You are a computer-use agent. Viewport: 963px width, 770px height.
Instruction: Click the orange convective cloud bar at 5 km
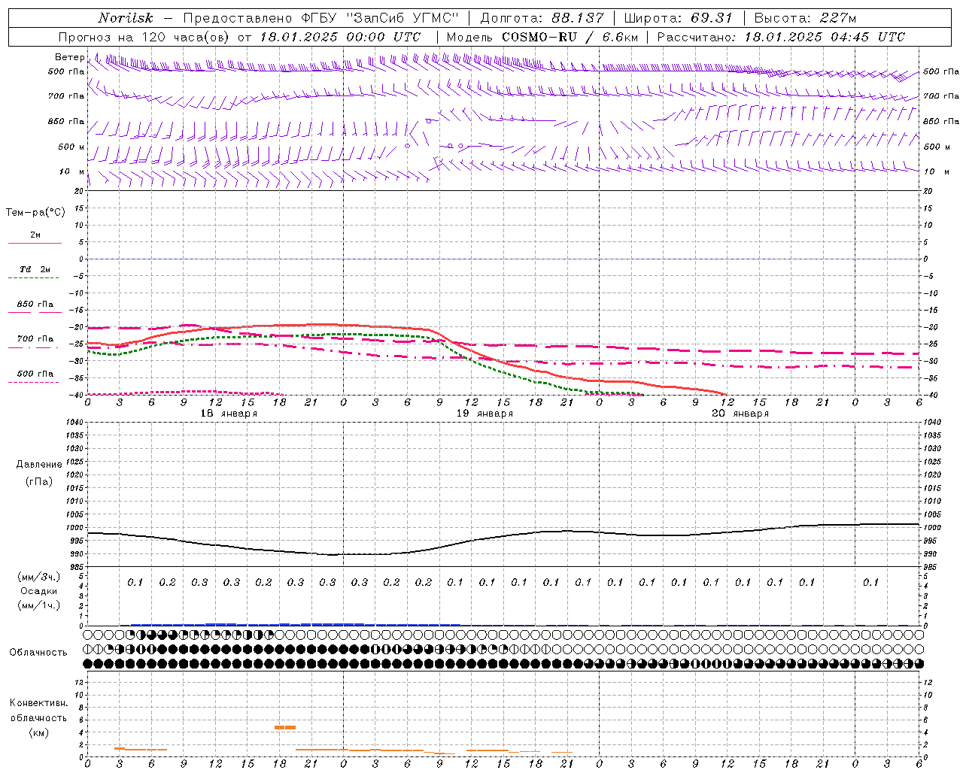[x=285, y=727]
